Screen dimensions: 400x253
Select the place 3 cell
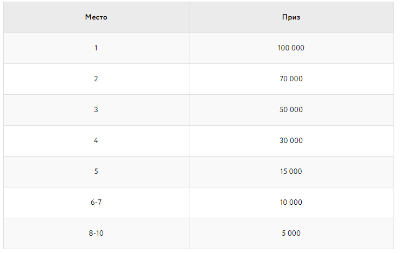96,110
